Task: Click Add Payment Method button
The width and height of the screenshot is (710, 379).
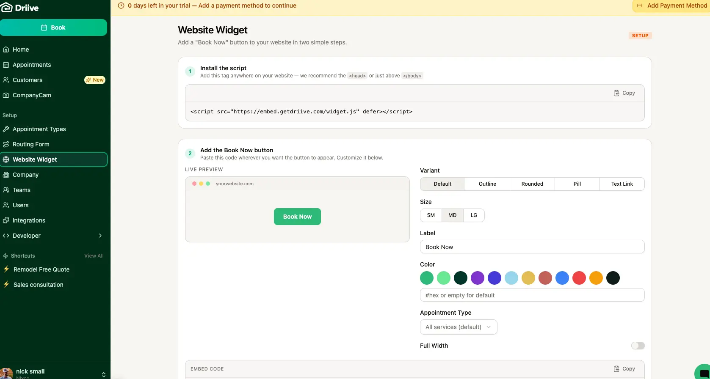Action: coord(671,6)
